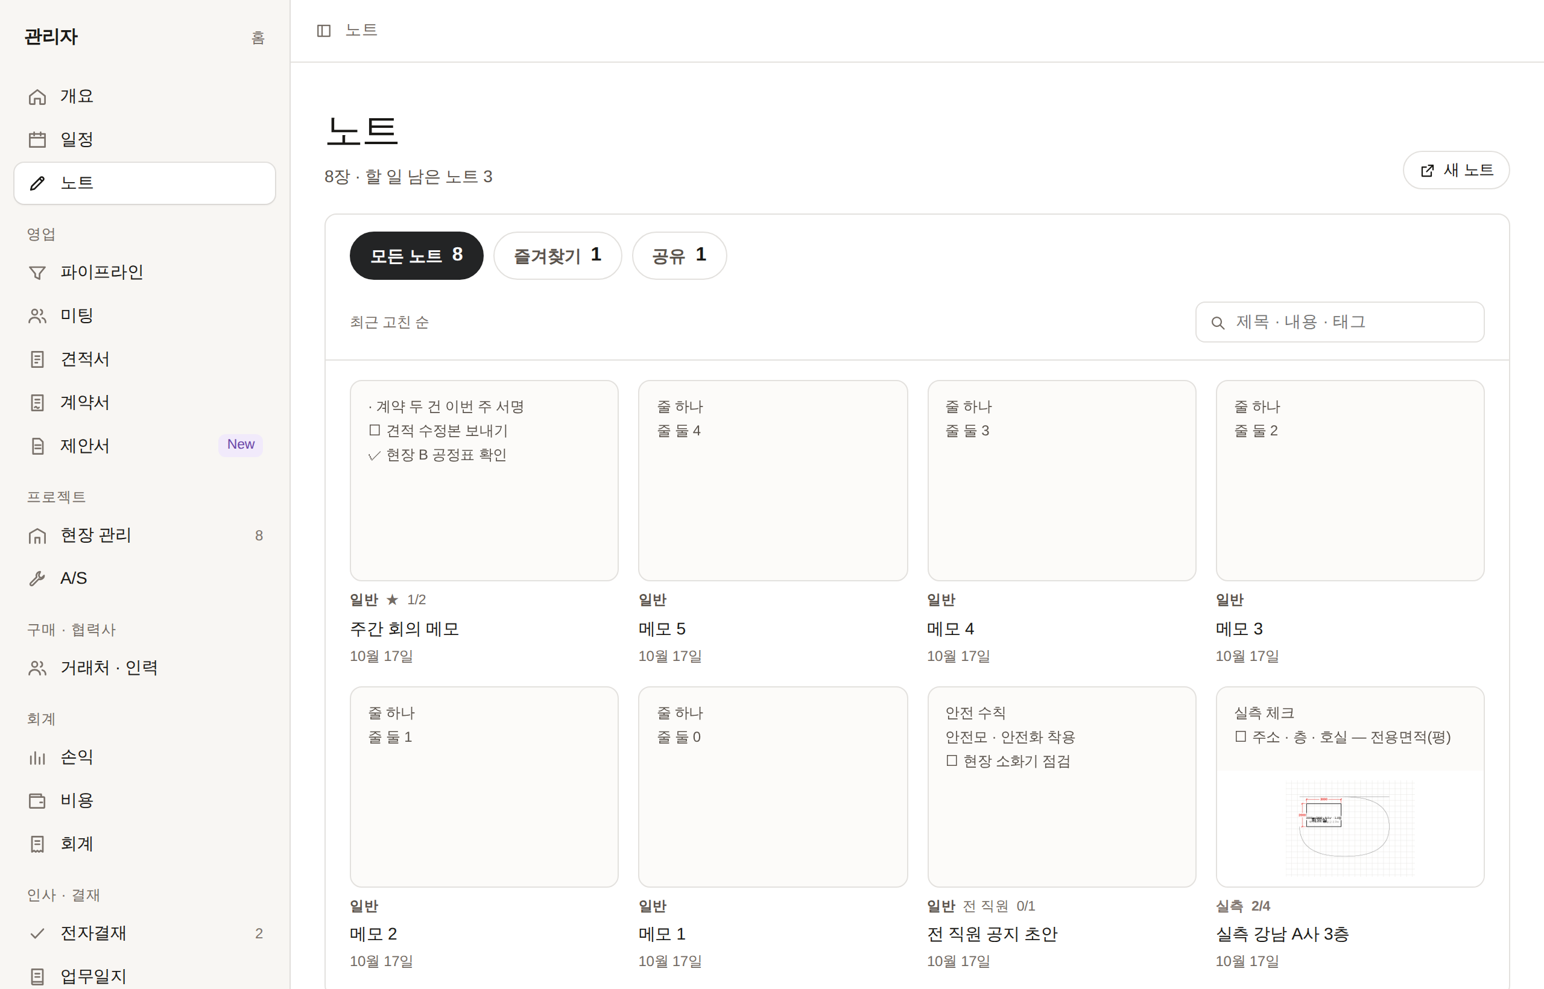Click the 새 노트 button

[x=1456, y=170]
